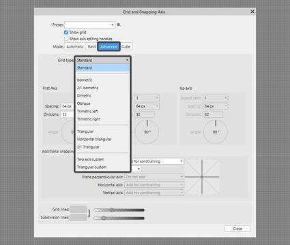Open Horizontal axis dropdown
The height and width of the screenshot is (245, 290).
154,185
